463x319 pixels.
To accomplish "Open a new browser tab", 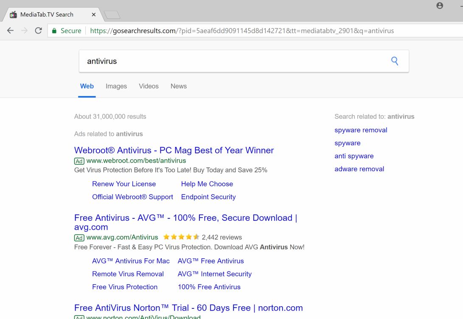I will point(112,15).
